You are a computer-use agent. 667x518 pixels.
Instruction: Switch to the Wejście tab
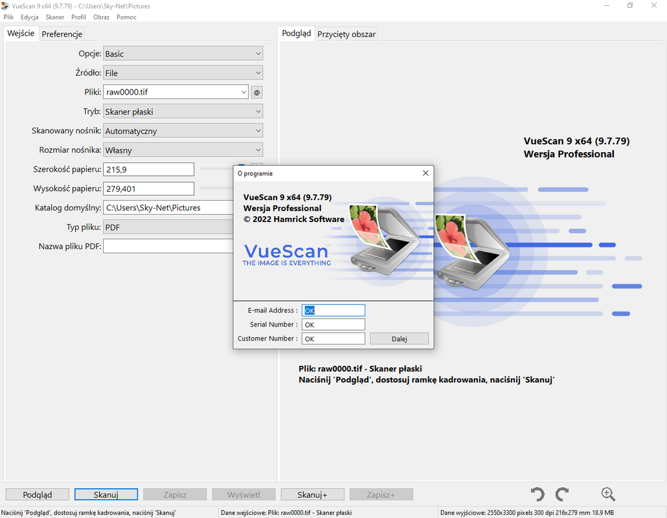point(21,33)
